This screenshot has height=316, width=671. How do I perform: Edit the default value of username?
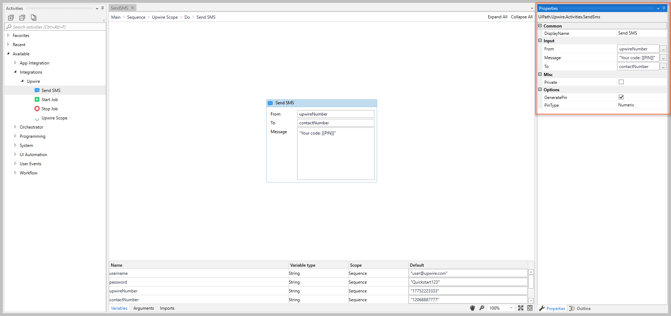pos(467,273)
